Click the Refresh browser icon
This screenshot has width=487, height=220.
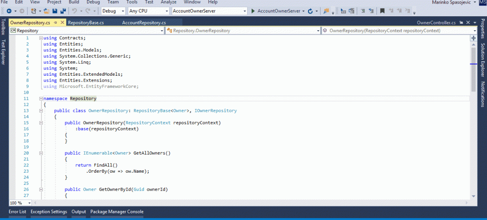coord(309,11)
